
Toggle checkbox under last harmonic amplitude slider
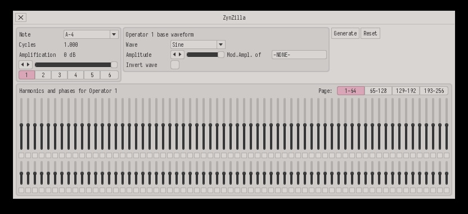pos(447,155)
